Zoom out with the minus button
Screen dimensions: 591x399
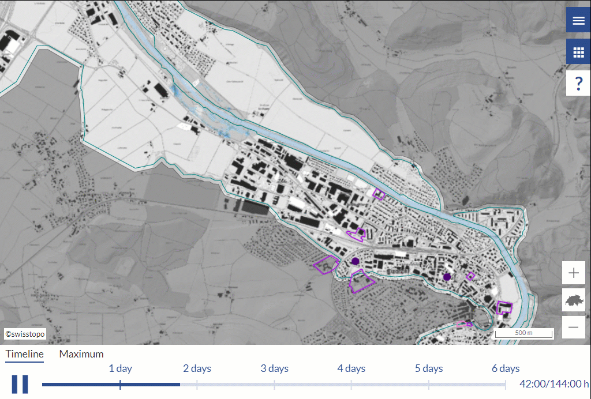pos(574,328)
